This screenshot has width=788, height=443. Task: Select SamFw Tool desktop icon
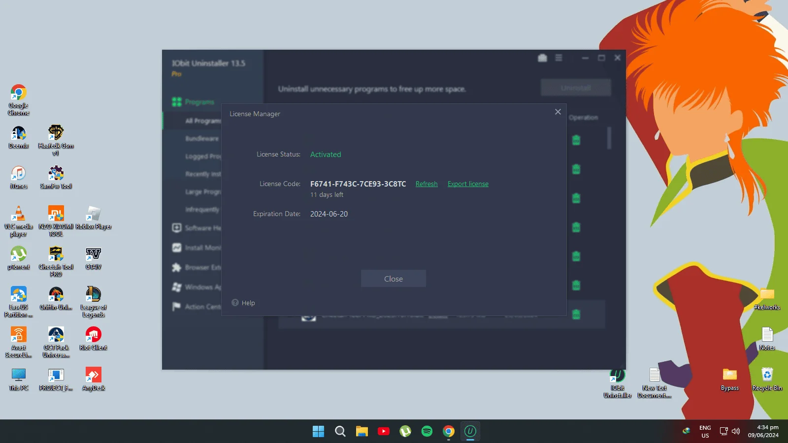click(x=56, y=177)
